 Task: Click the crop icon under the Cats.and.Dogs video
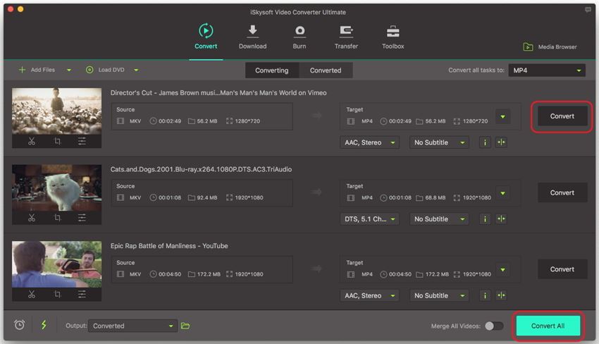57,218
